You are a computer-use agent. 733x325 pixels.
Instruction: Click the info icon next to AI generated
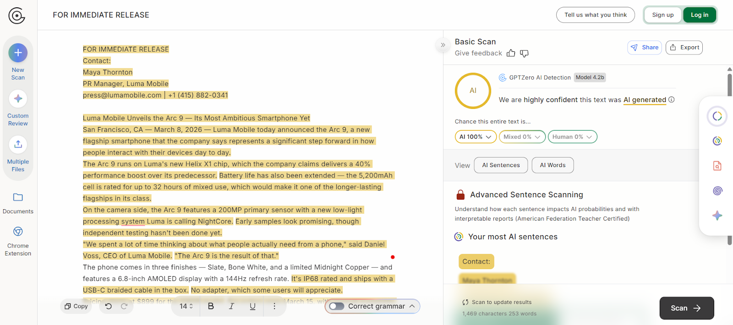coord(672,100)
